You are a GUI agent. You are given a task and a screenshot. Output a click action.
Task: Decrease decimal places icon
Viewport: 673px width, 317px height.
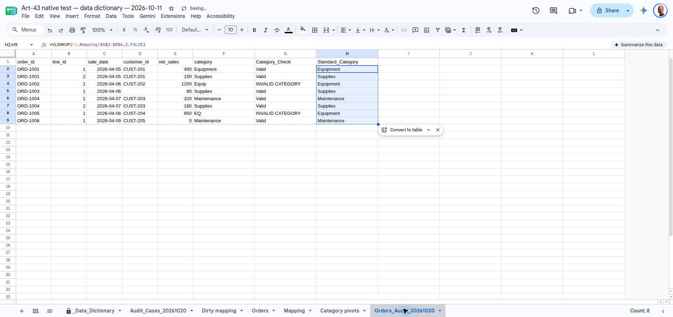tap(147, 30)
